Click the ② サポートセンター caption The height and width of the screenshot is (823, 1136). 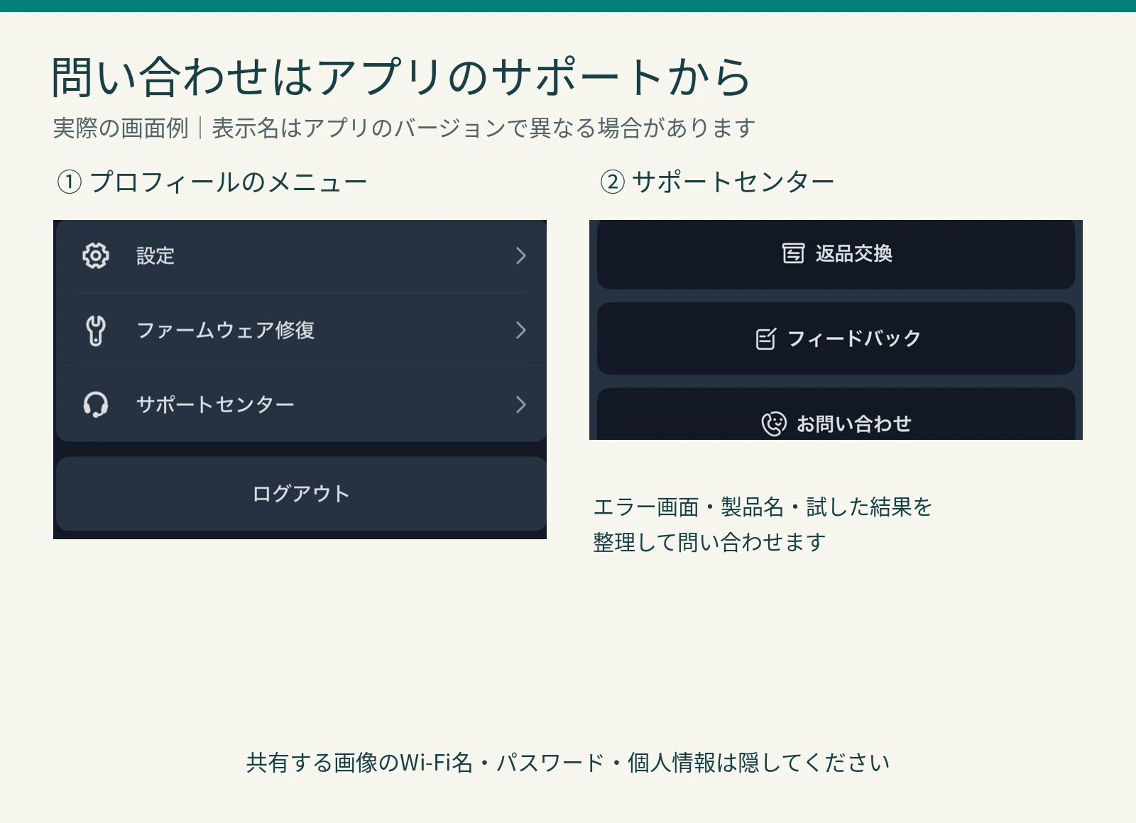click(x=717, y=182)
